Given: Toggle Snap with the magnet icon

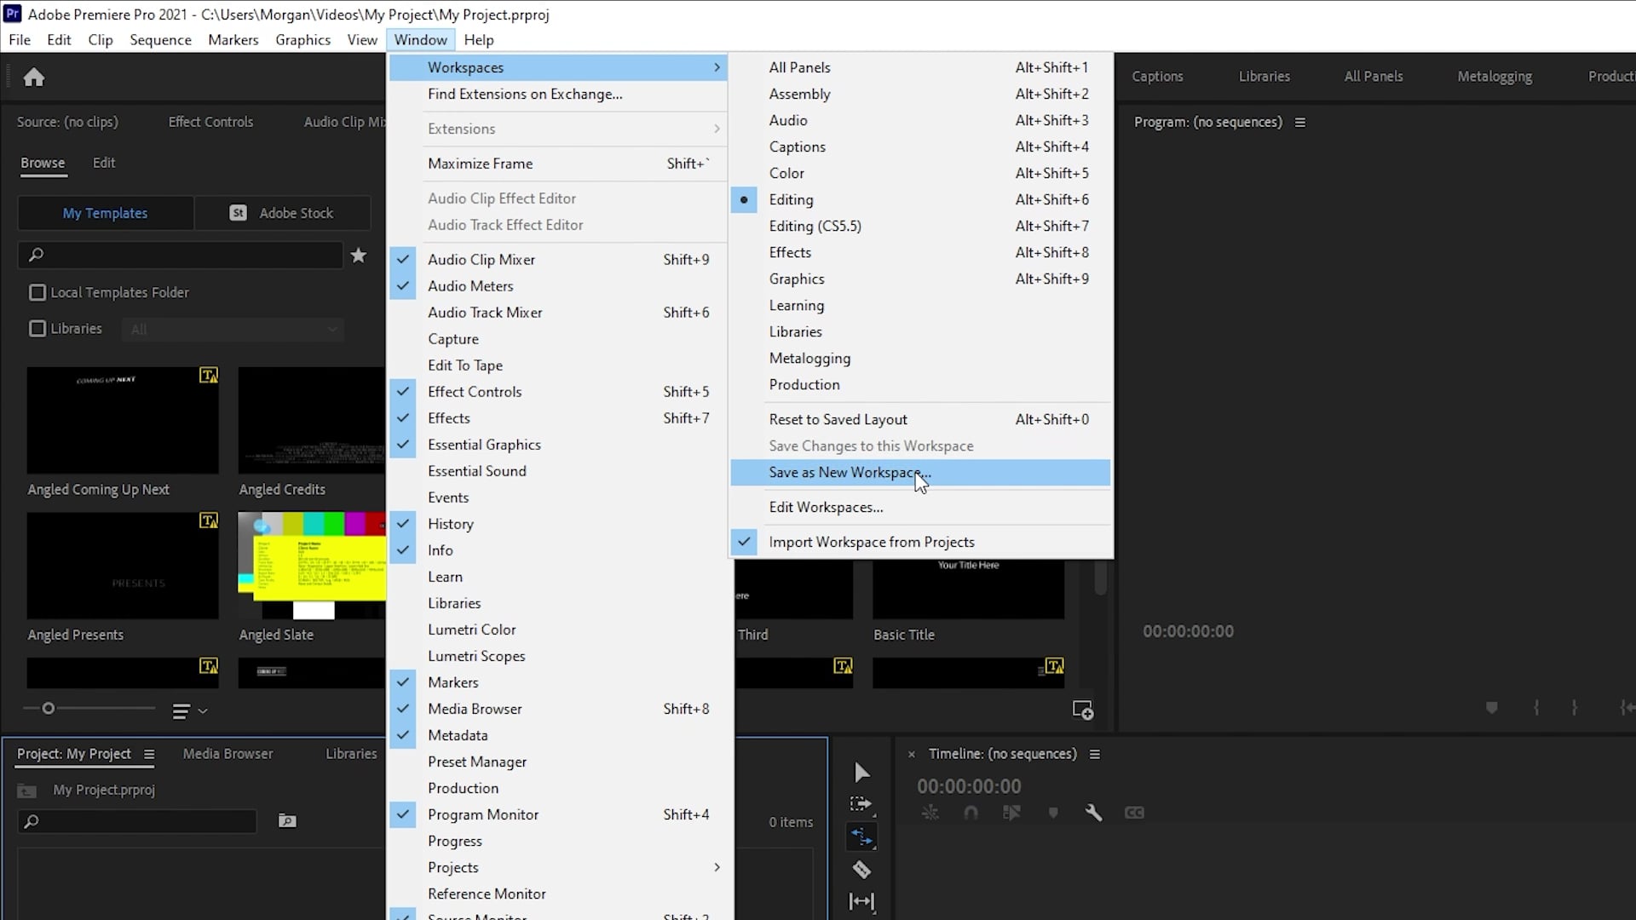Looking at the screenshot, I should (x=971, y=812).
